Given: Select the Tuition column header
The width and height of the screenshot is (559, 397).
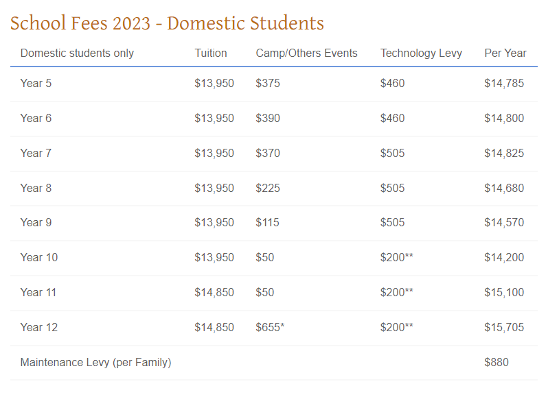Looking at the screenshot, I should pos(211,53).
